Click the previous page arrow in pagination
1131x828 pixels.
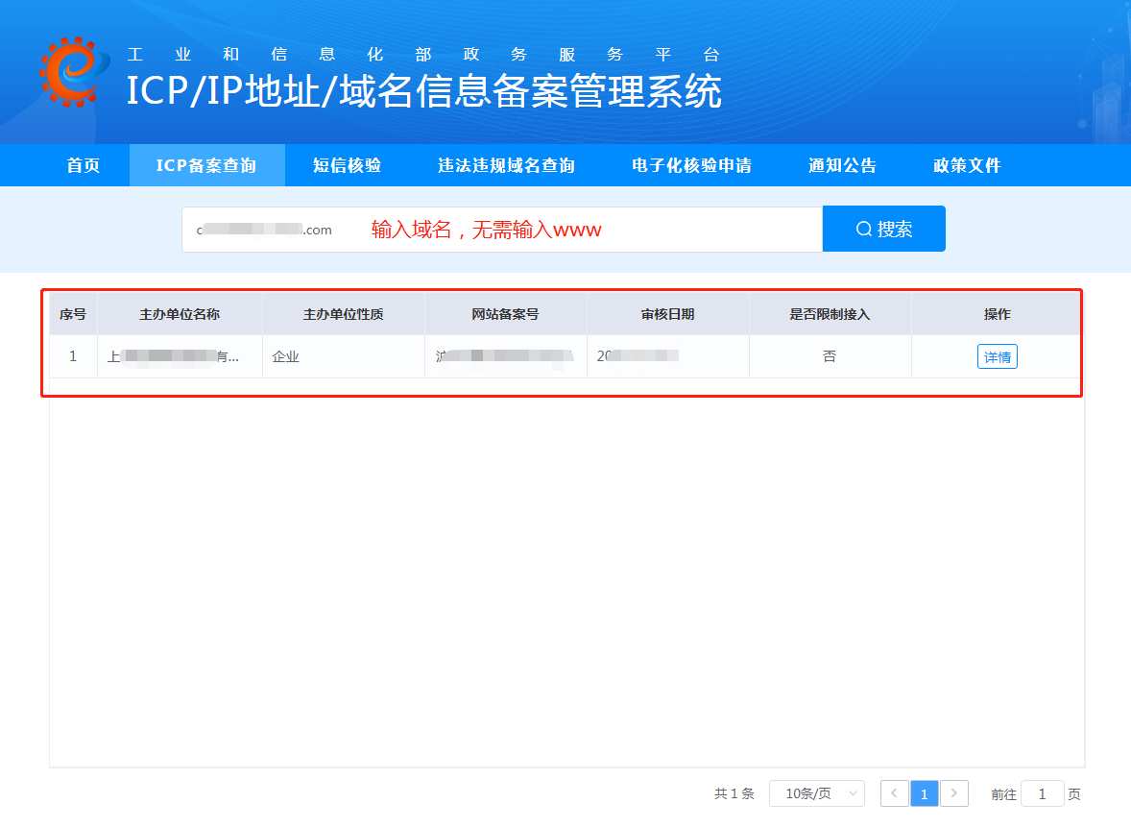click(x=894, y=793)
